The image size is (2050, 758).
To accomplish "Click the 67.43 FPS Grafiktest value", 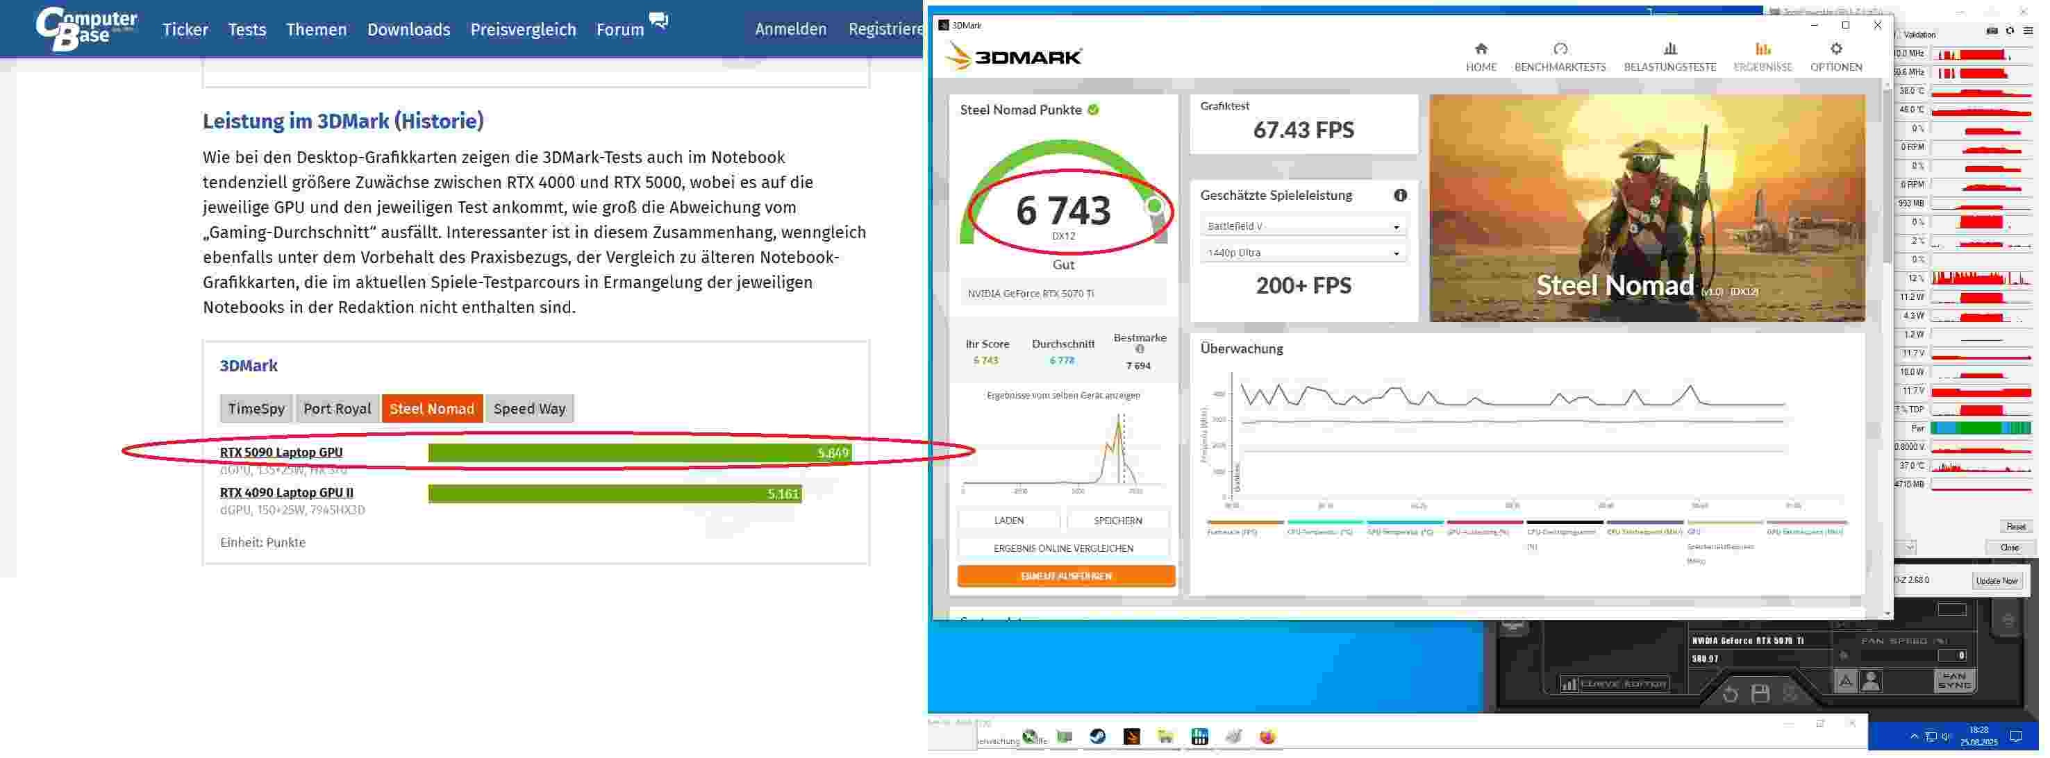I will click(1303, 130).
